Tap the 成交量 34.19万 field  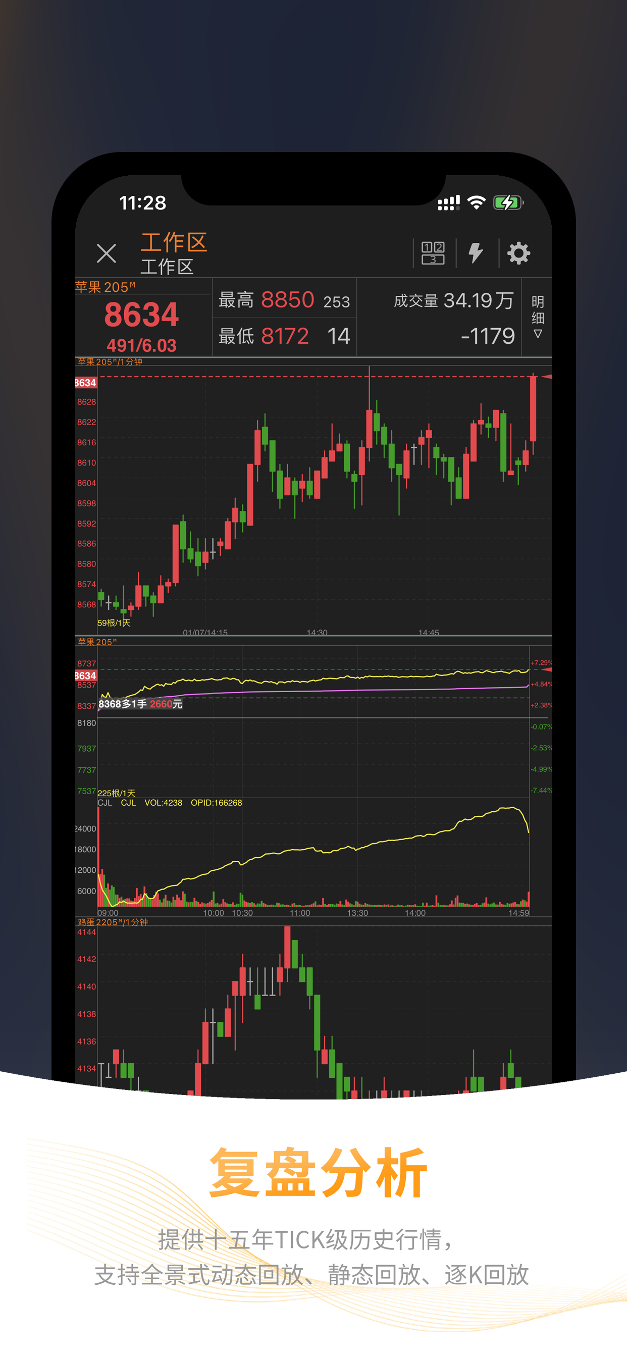(x=454, y=301)
